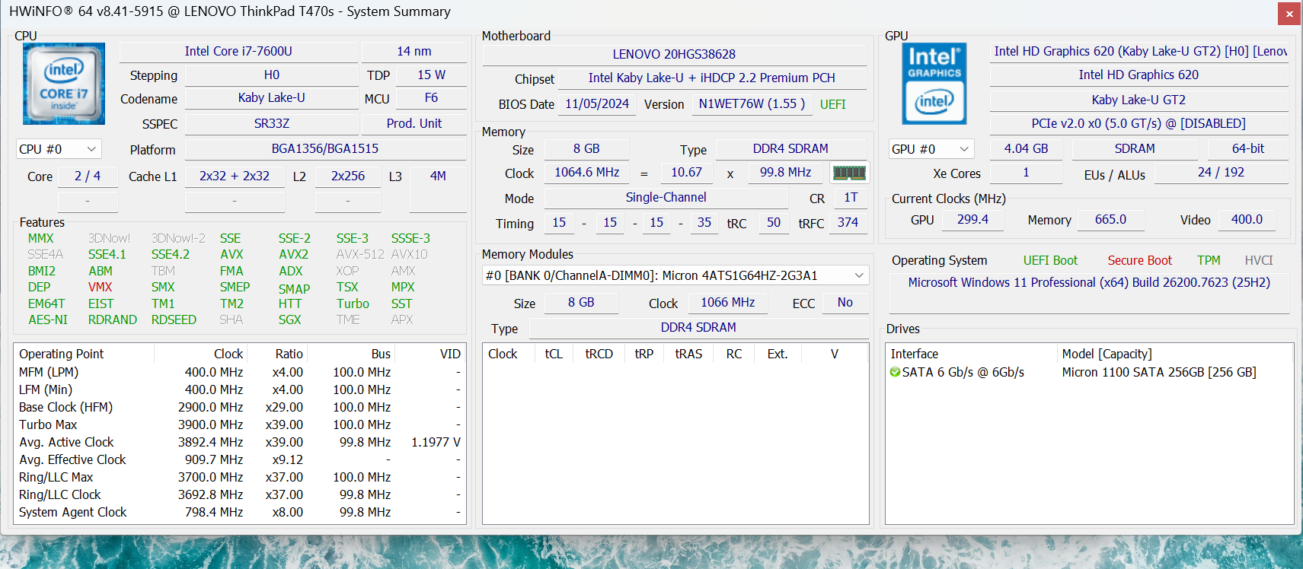Viewport: 1303px width, 569px height.
Task: Click the F6 MCU value
Action: pos(432,98)
